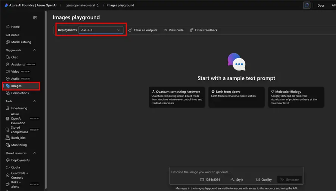Viewport: 336px width, 191px height.
Task: Open Batch jobs in the sidebar
Action: (18, 138)
